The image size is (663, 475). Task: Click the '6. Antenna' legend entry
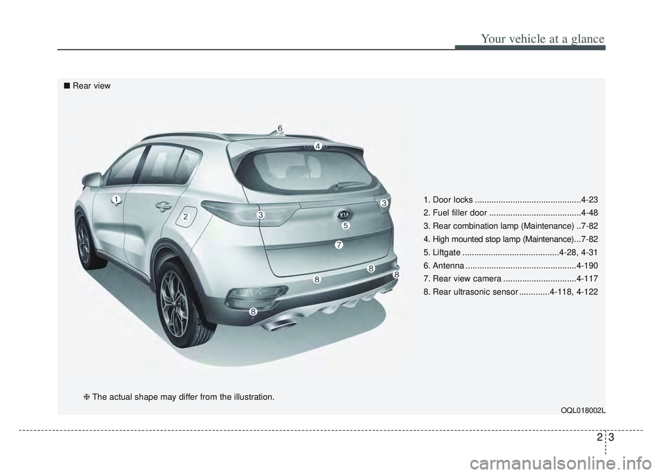pos(510,265)
